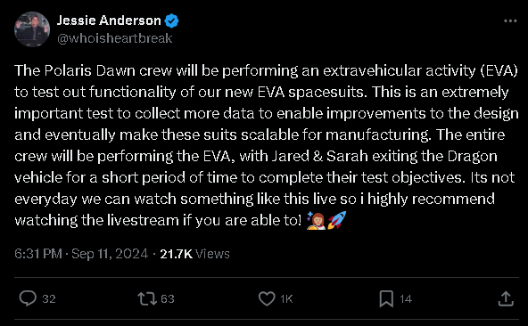Screen dimensions: 528x326
Task: Click the reply speech bubble icon
Action: pyautogui.click(x=28, y=298)
